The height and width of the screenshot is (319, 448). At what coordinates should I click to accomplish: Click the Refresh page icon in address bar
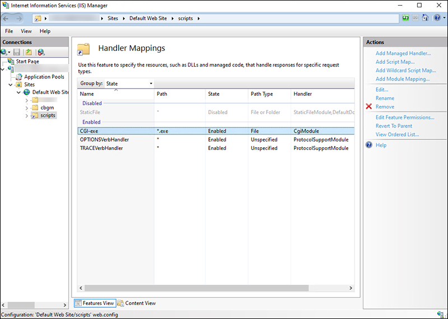coord(405,18)
